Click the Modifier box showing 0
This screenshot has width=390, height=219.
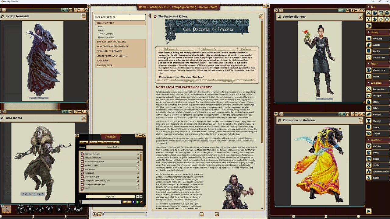click(6, 208)
